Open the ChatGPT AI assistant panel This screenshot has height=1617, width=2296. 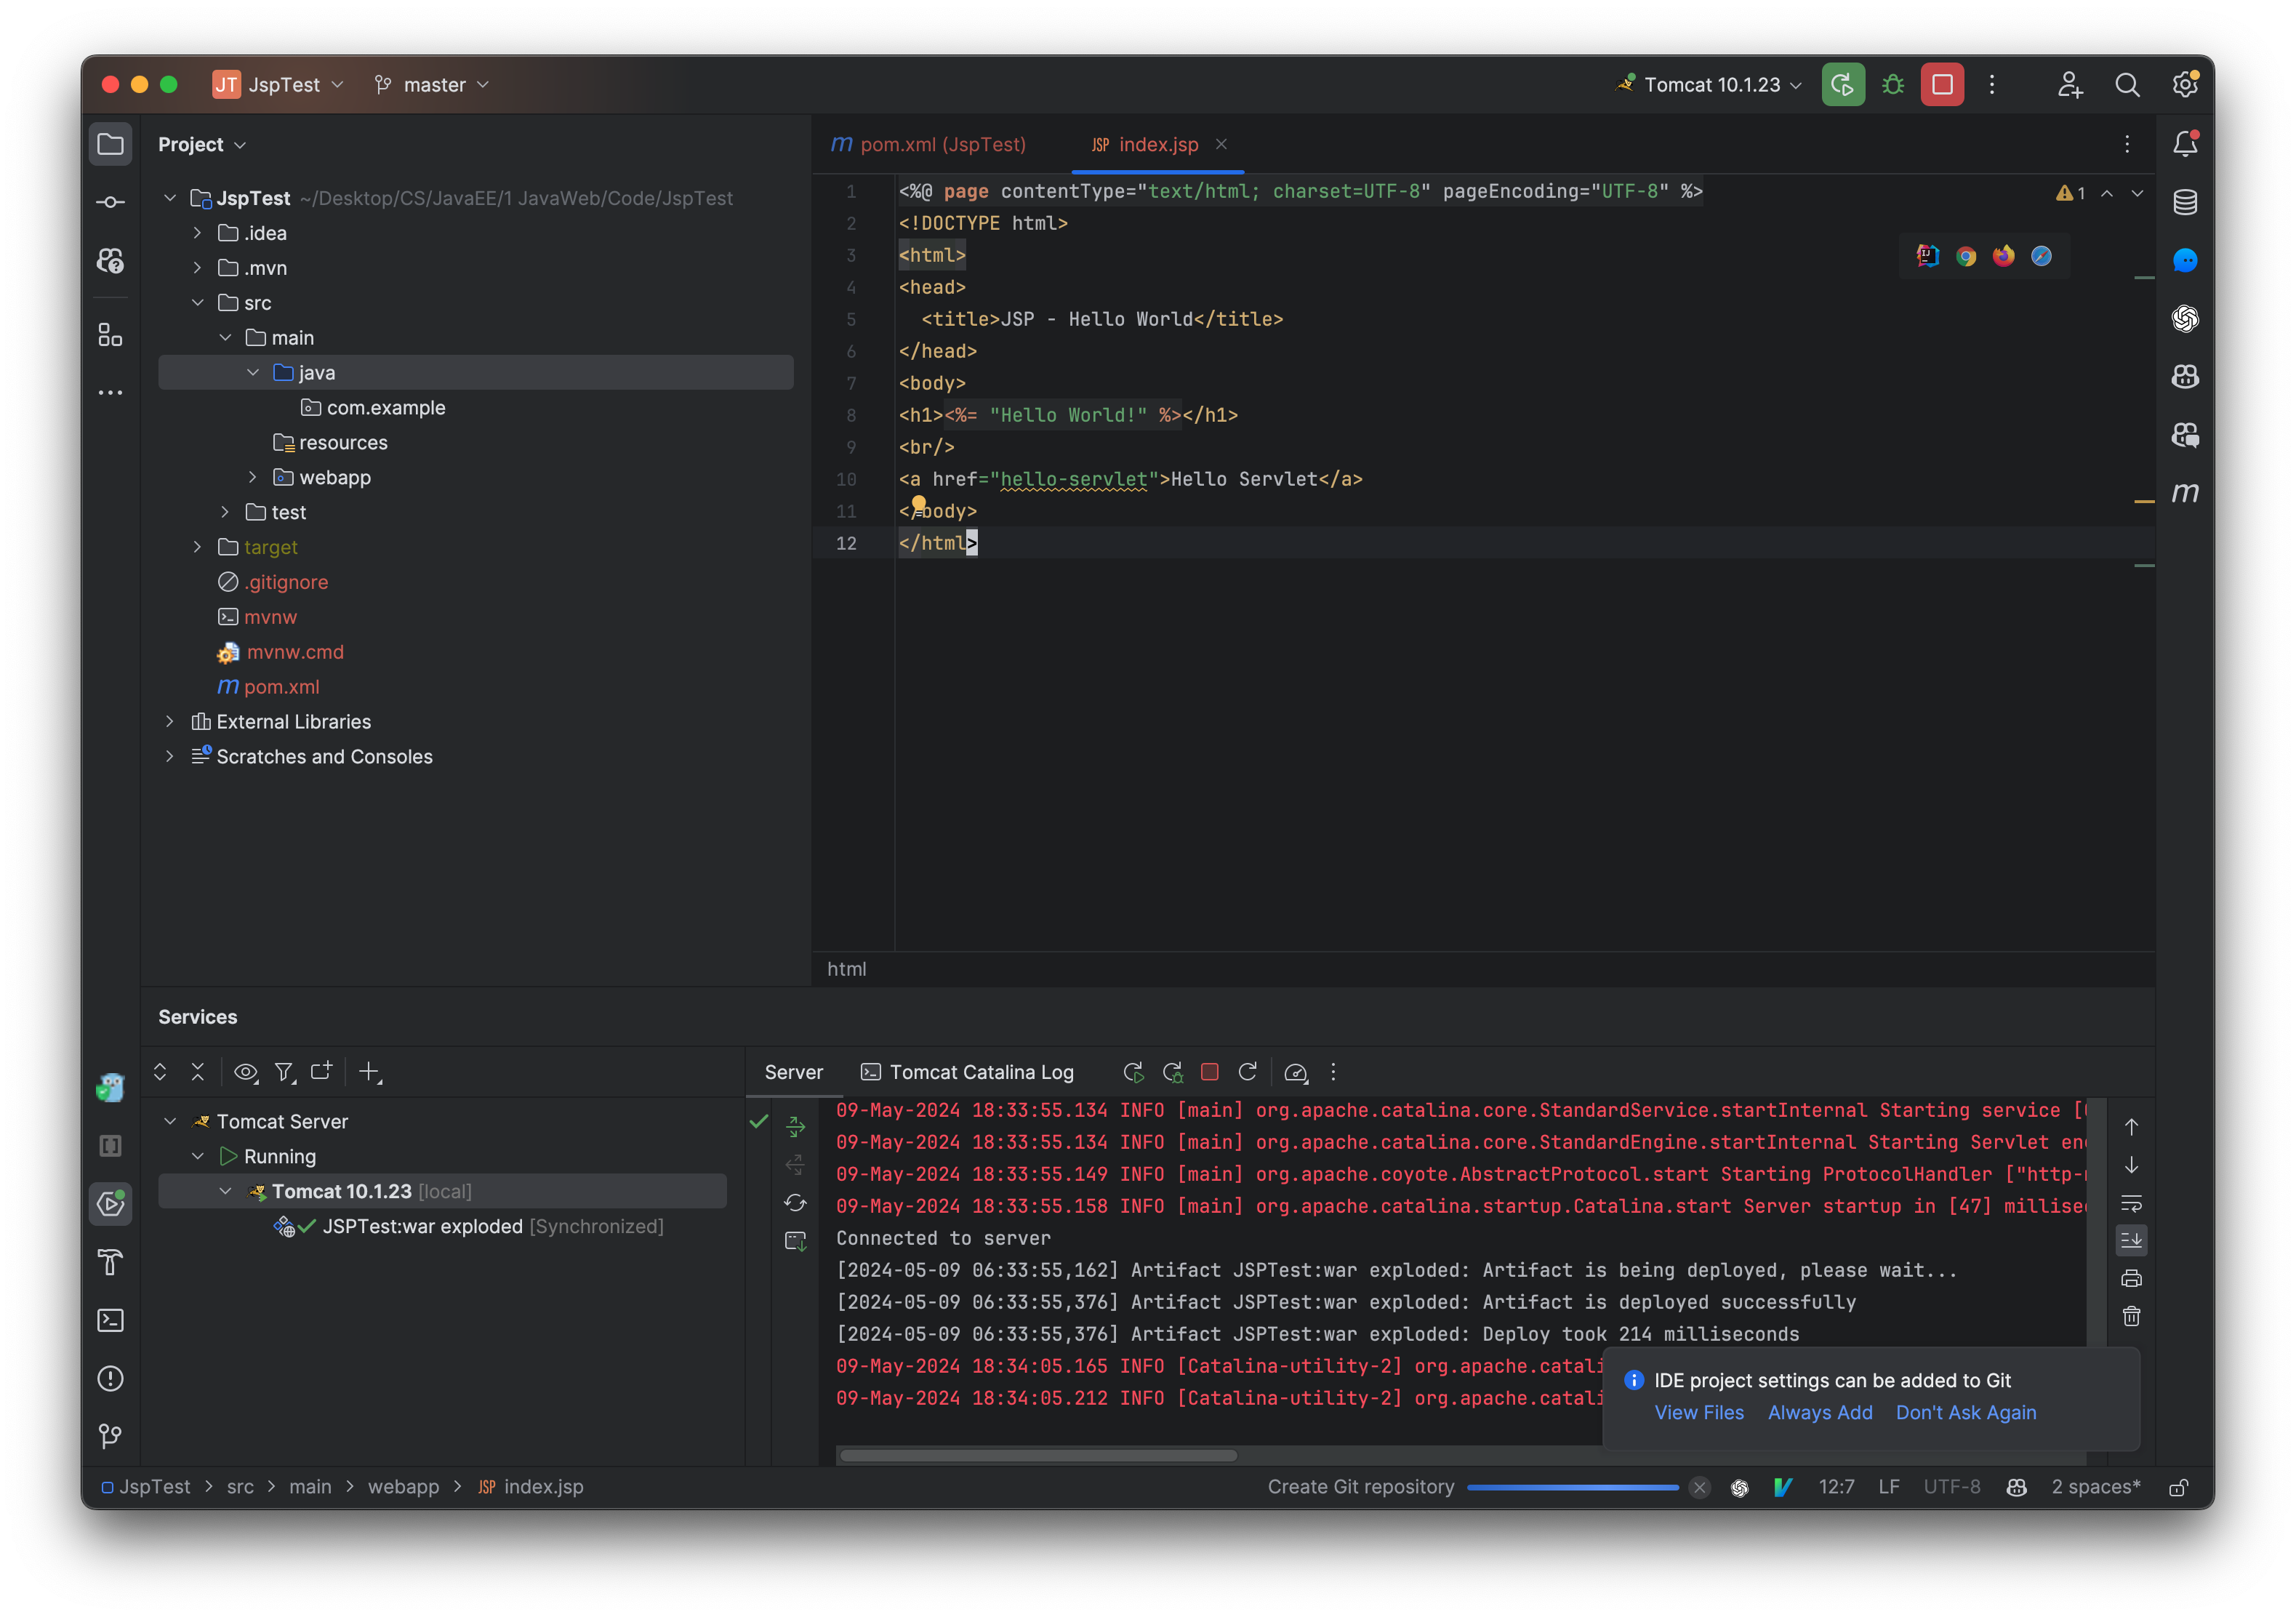pos(2185,319)
